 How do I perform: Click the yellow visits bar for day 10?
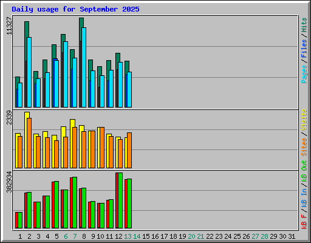(98, 148)
